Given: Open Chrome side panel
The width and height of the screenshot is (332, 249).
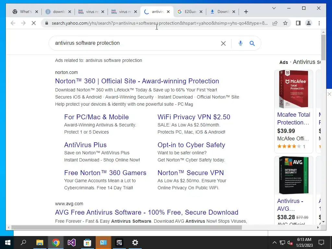Looking at the screenshot, I should [298, 23].
